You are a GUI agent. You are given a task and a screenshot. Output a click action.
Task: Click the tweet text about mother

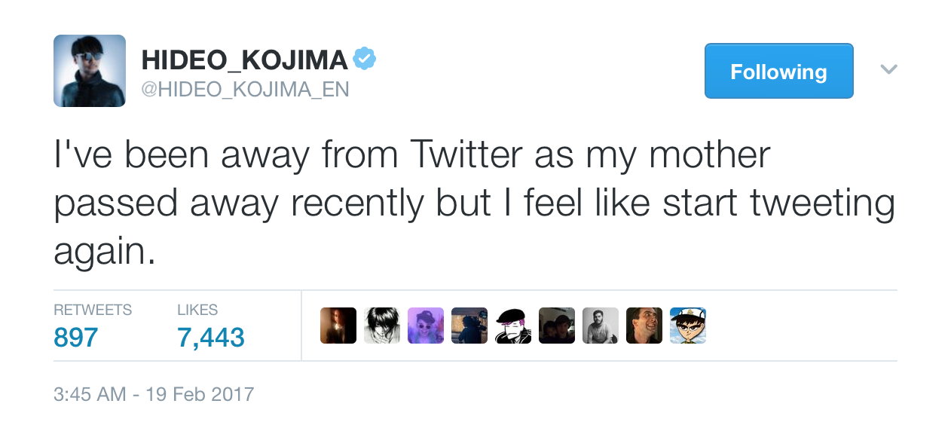click(474, 203)
